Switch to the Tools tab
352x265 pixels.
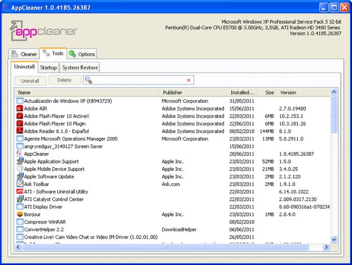coord(53,53)
